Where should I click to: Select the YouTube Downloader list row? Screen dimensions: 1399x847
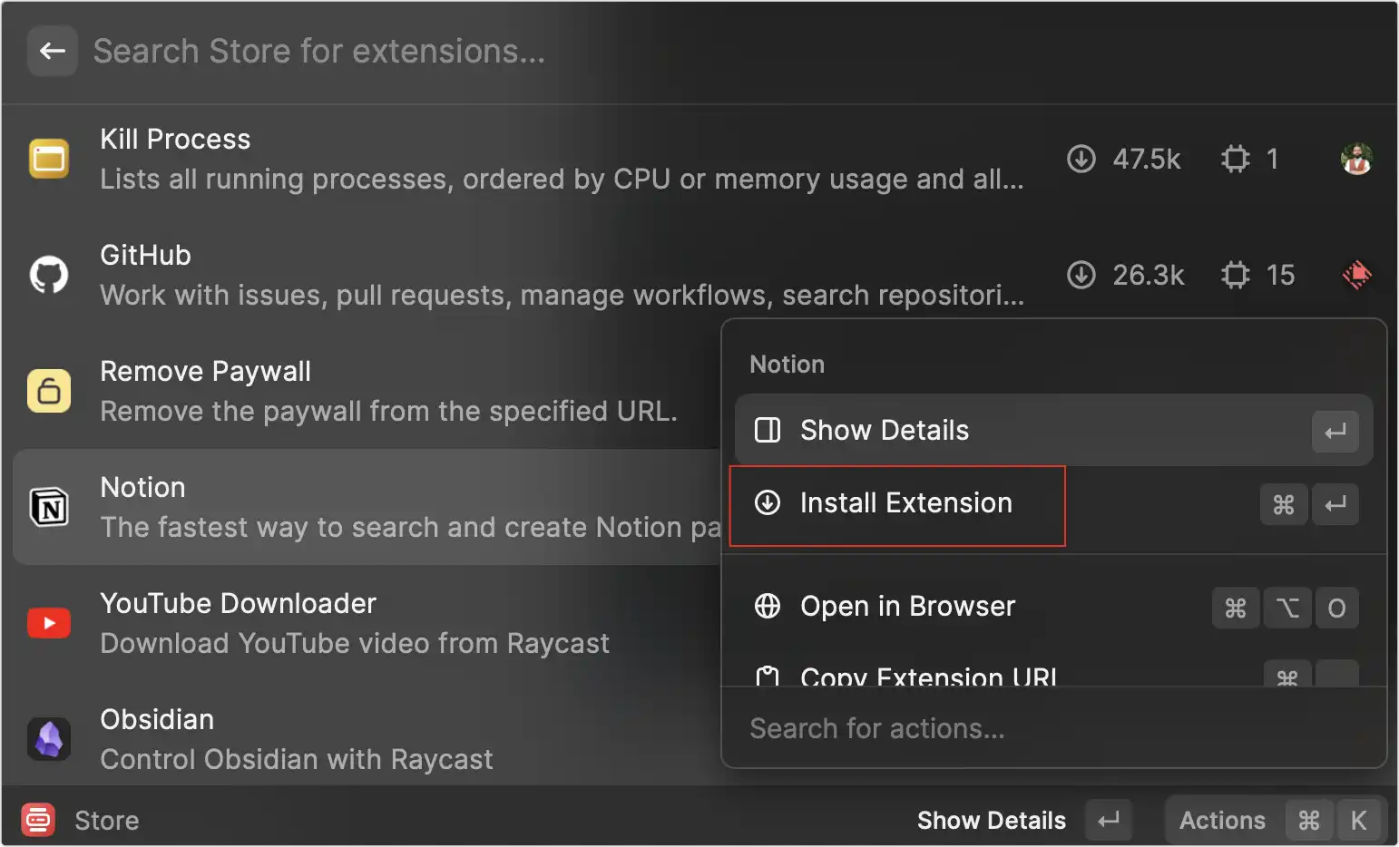[363, 623]
